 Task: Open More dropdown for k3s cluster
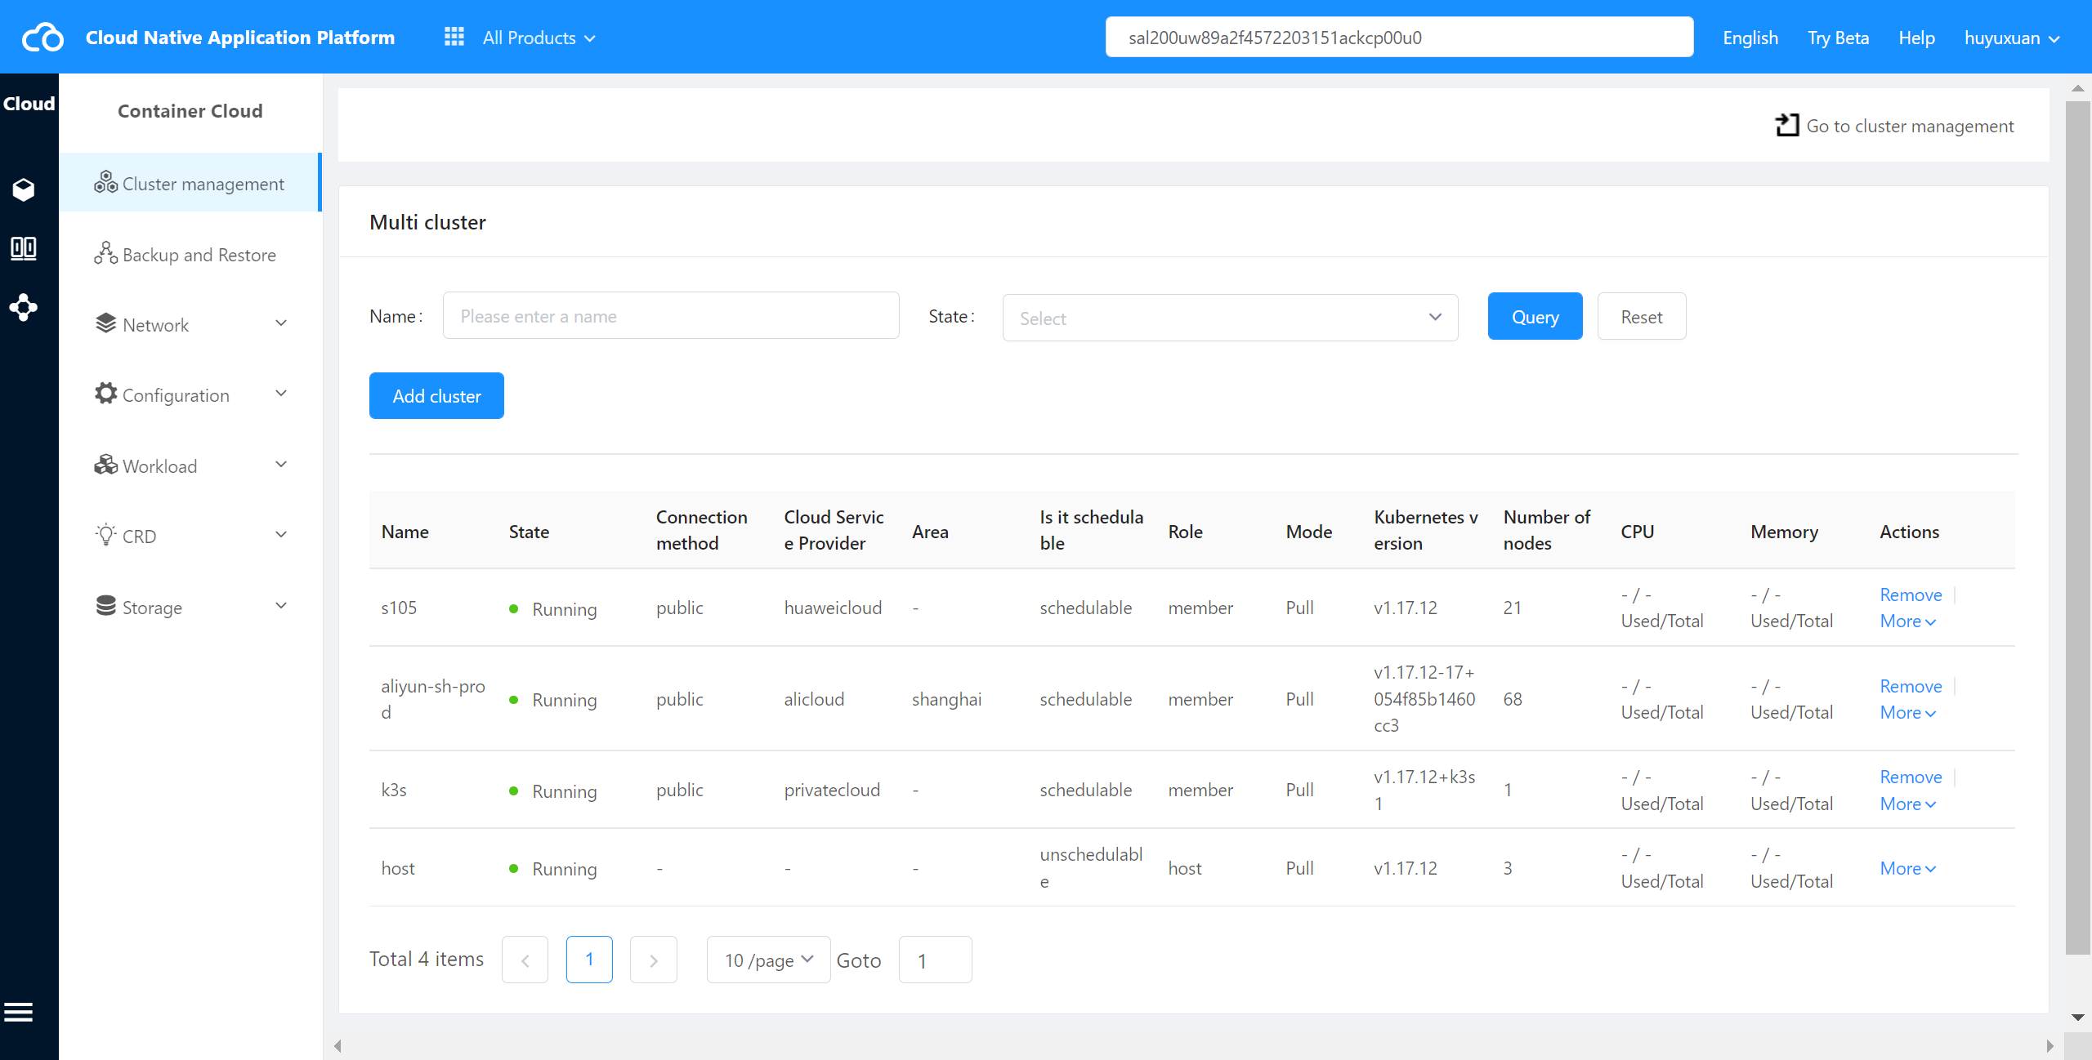[1908, 804]
